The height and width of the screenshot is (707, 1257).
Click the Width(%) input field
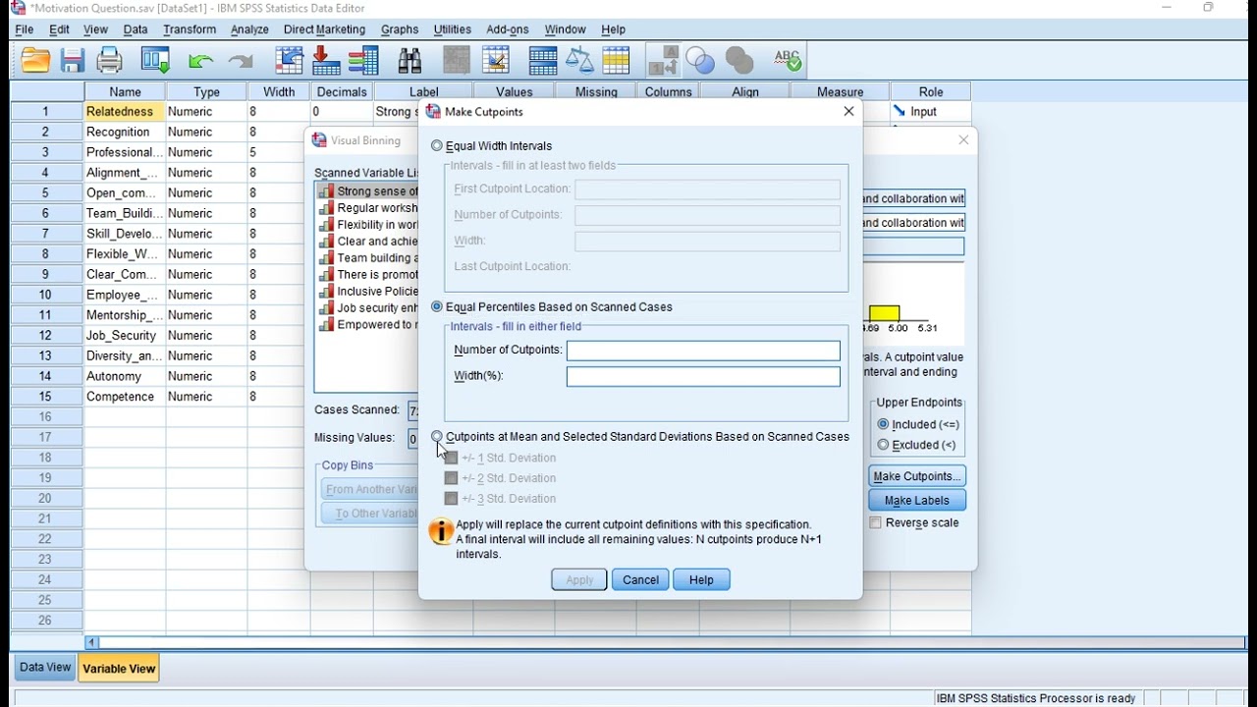703,376
